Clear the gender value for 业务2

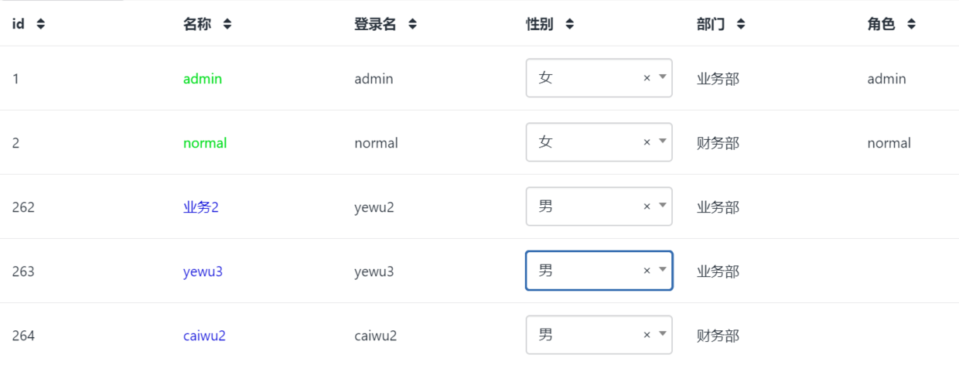(x=647, y=206)
